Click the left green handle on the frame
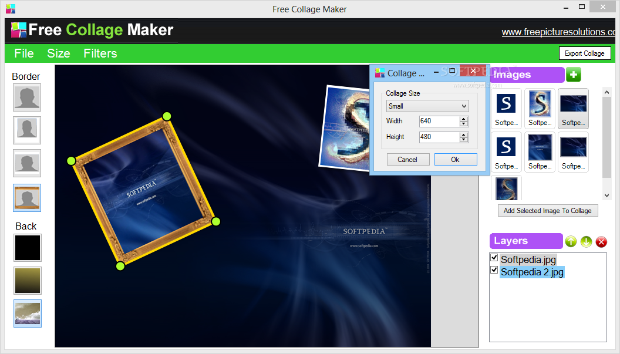Screen dimensions: 620x354 coord(71,161)
